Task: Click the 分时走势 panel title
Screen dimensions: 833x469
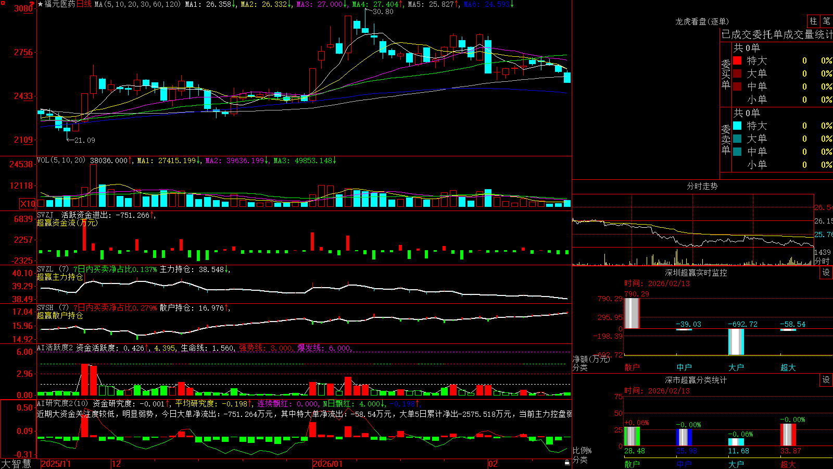Action: (702, 186)
